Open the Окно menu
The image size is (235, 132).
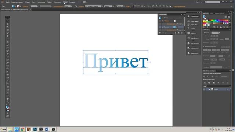click(65, 2)
